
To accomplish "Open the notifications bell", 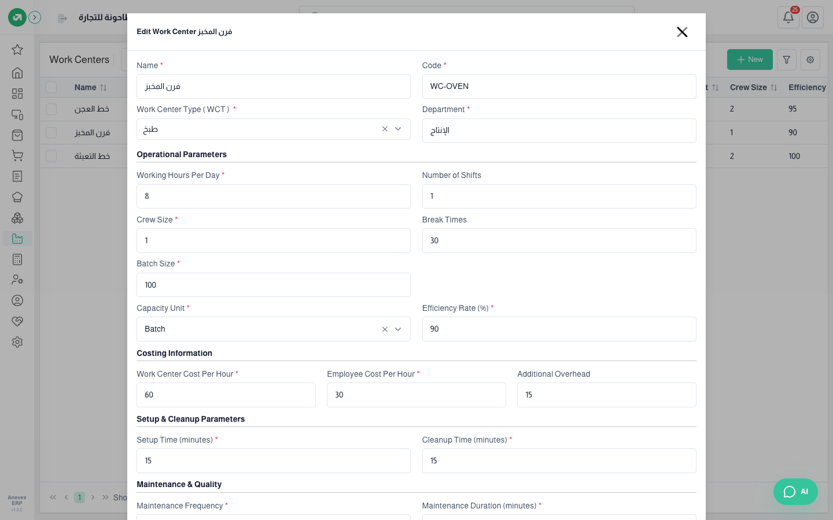I will (x=788, y=17).
